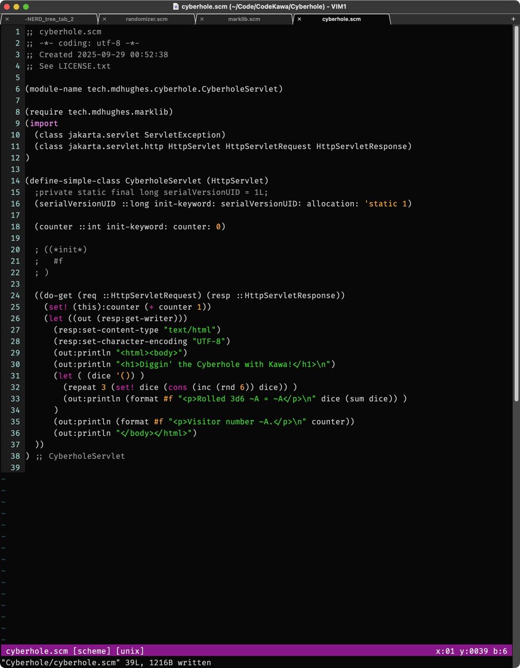Click the '39L, 1216B written' message
The width and height of the screenshot is (520, 668).
pos(168,663)
